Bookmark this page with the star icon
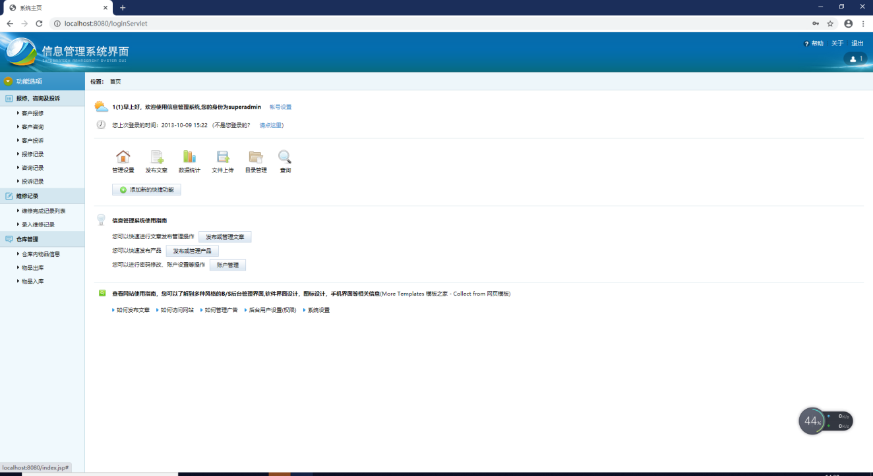The image size is (873, 476). pyautogui.click(x=830, y=23)
